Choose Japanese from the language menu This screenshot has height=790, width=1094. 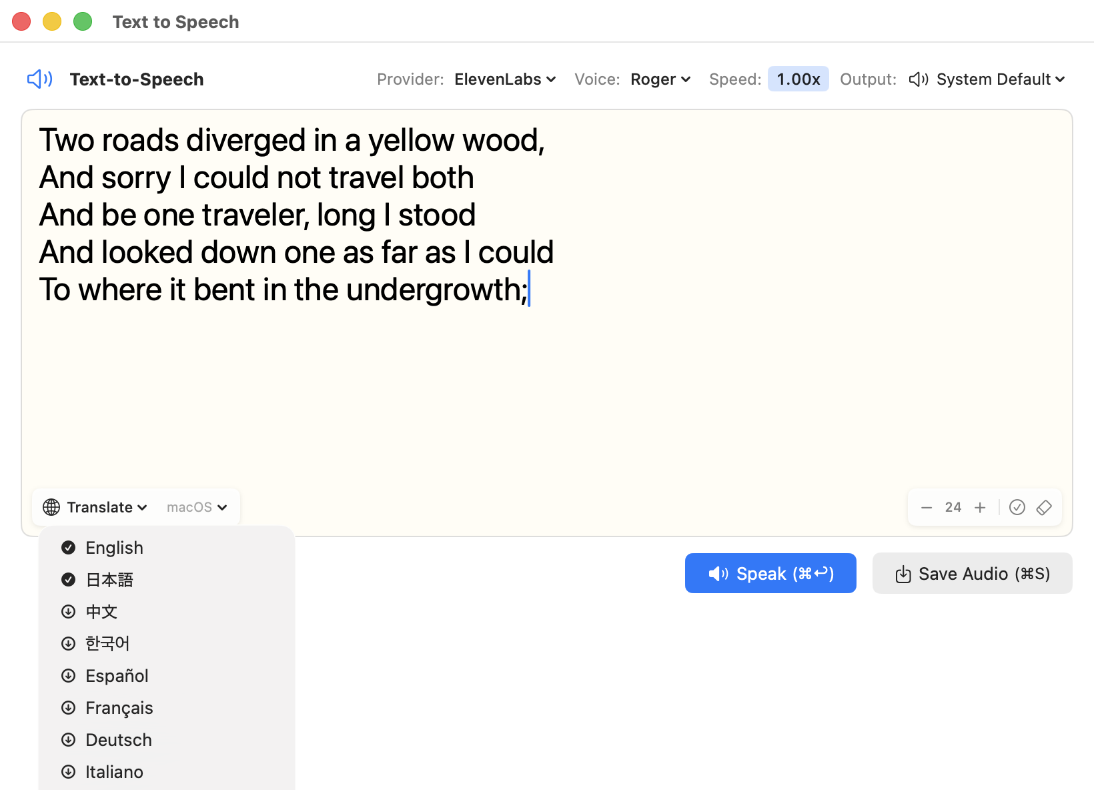[x=109, y=580]
